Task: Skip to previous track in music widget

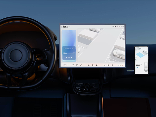Action: point(66,57)
